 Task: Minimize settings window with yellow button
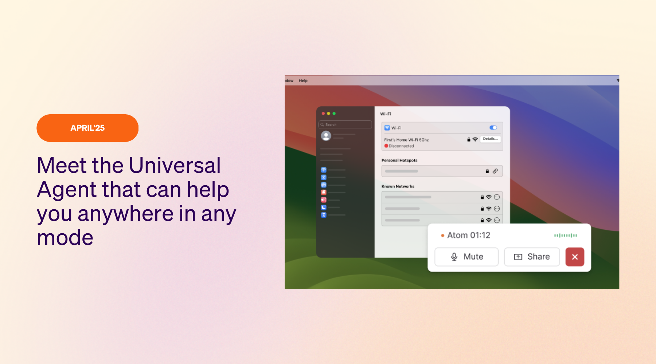point(329,114)
